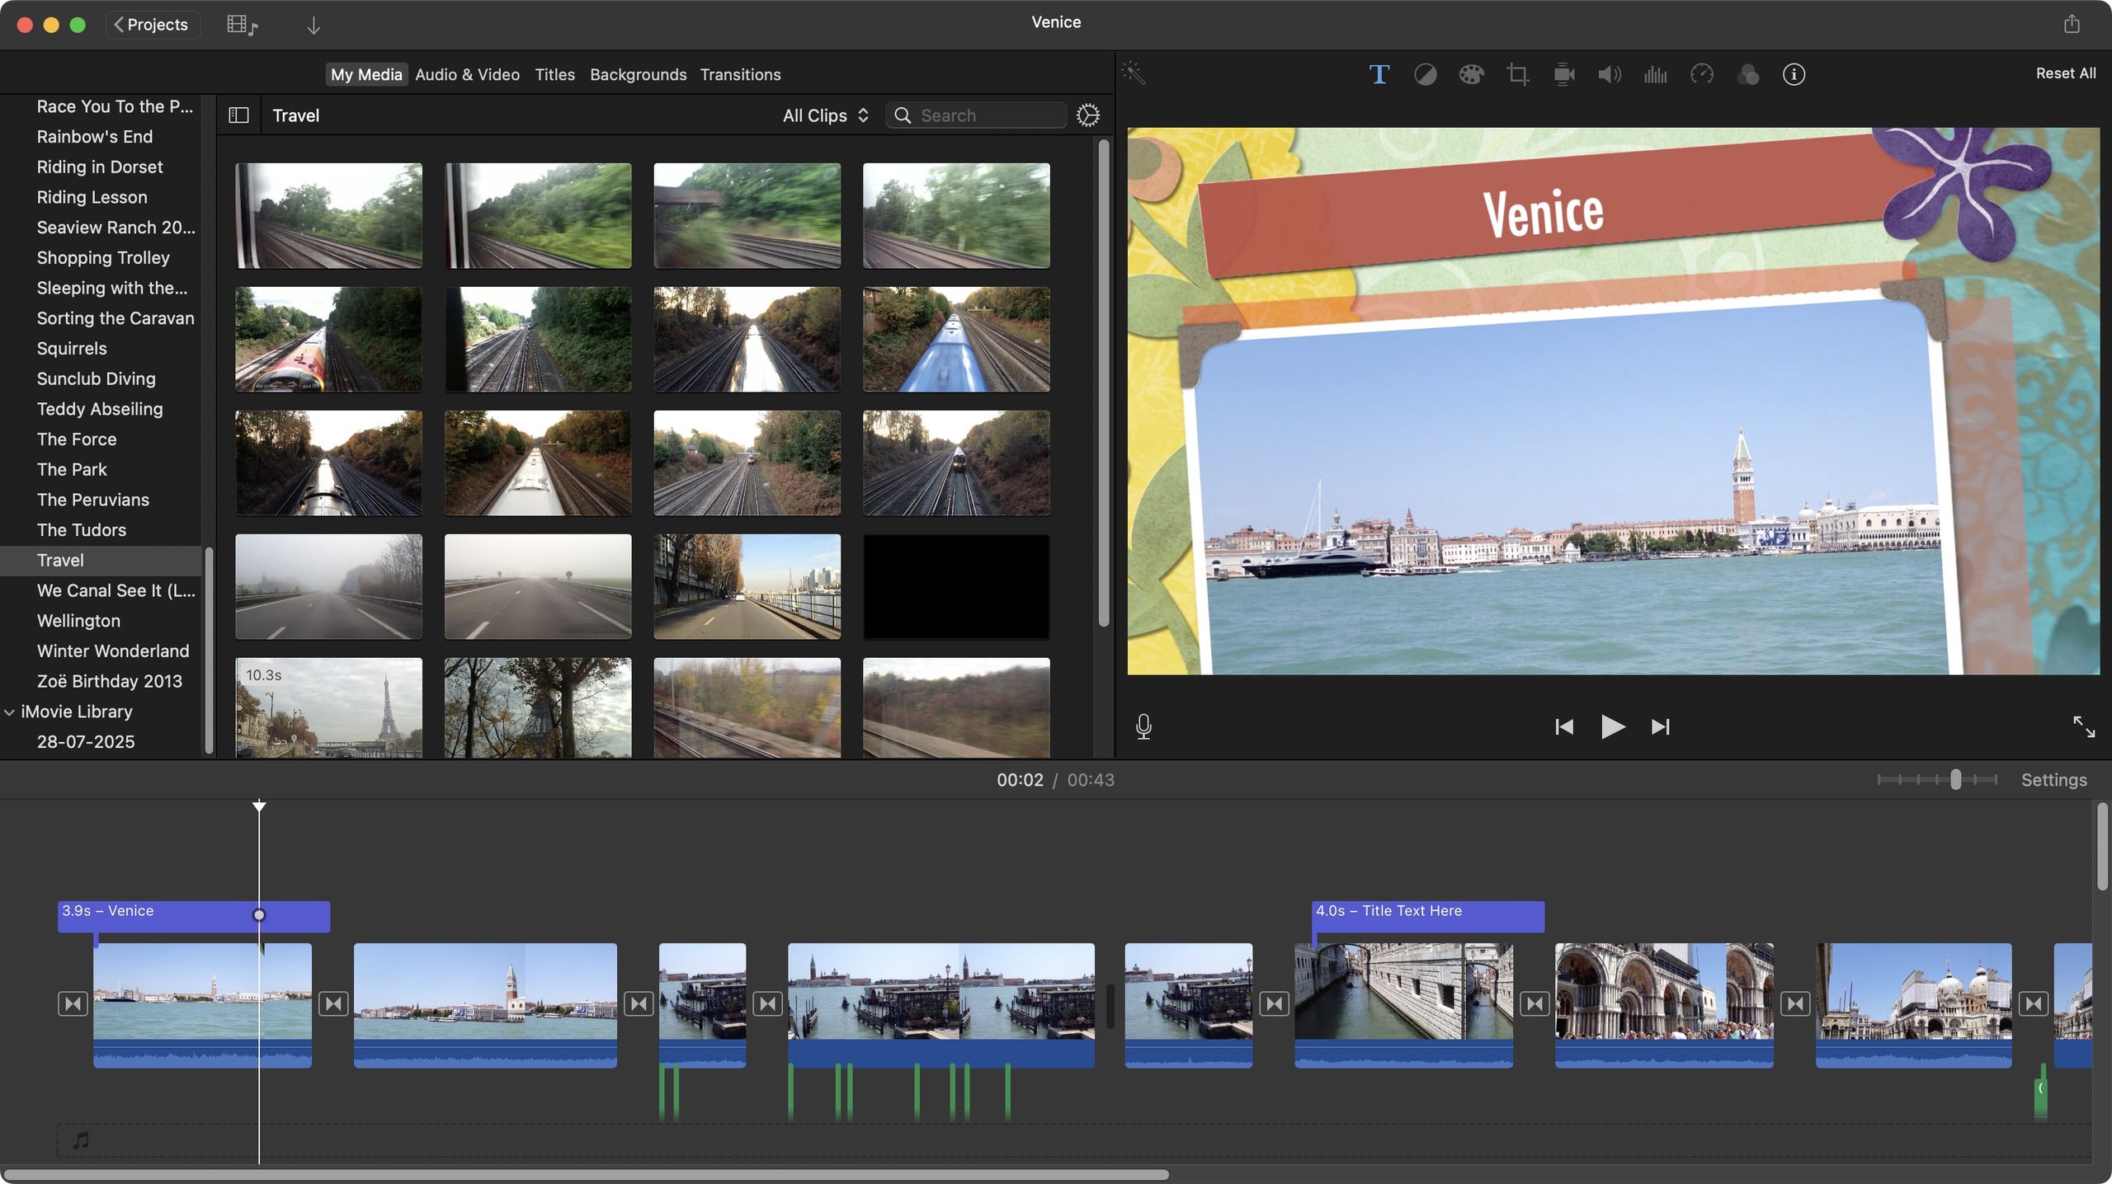
Task: Select the Auto-Enhance magic wand tool
Action: click(x=1134, y=74)
